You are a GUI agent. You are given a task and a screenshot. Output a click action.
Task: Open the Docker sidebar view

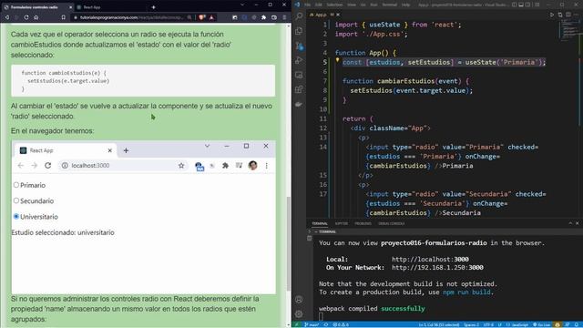click(299, 105)
